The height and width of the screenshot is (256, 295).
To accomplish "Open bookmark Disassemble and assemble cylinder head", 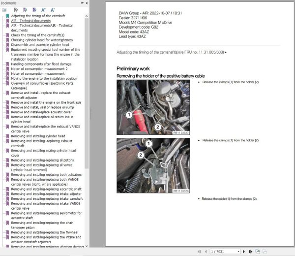I will [40, 45].
